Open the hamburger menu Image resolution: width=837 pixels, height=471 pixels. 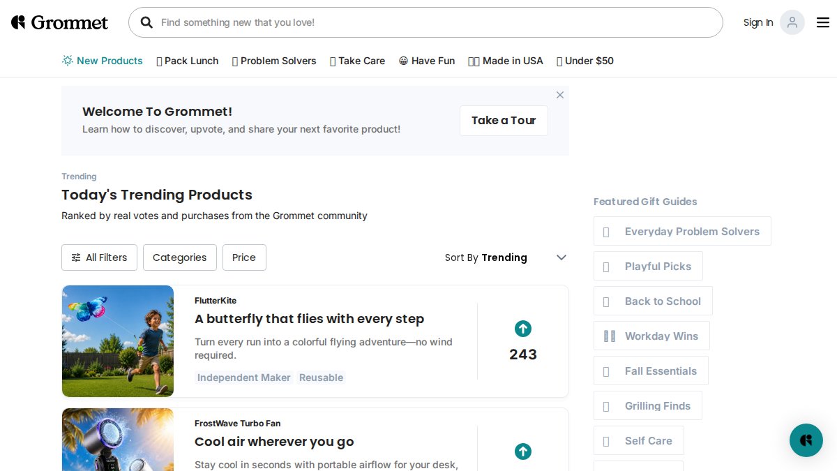(x=823, y=22)
